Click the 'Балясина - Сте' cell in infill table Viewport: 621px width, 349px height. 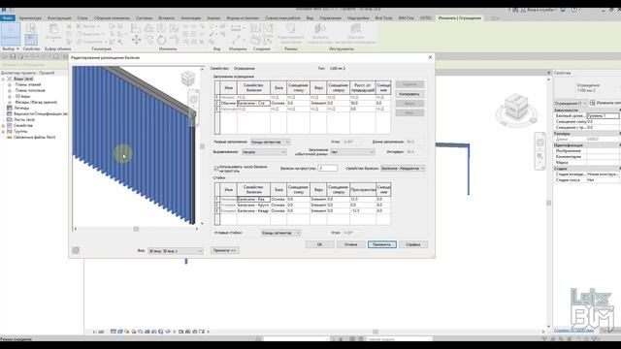tap(253, 103)
